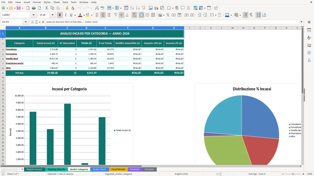Save the document using the Save icon
The height and width of the screenshot is (176, 314).
(x=19, y=8)
